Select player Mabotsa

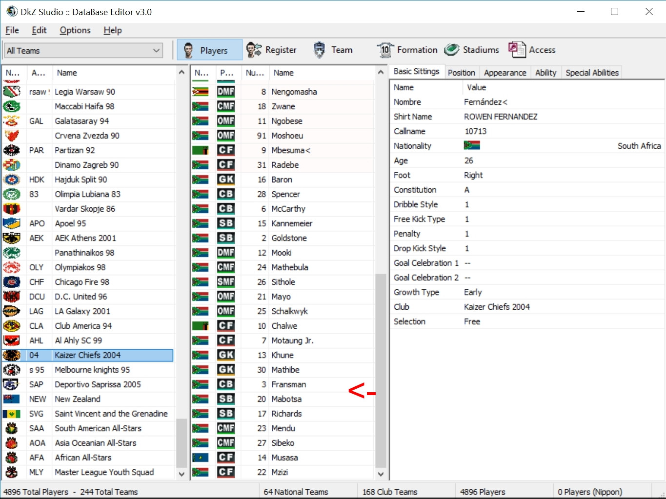[x=283, y=399]
